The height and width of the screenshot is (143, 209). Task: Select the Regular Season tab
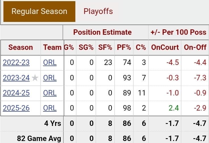tap(39, 11)
